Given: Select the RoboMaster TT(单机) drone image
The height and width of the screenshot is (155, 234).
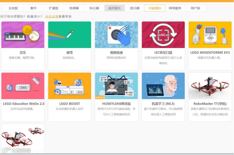Looking at the screenshot, I should point(210,86).
